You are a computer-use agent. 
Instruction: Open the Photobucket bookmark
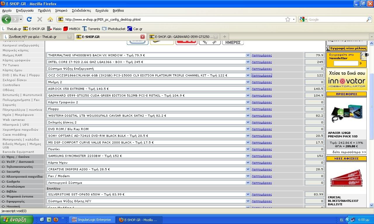pyautogui.click(x=114, y=29)
